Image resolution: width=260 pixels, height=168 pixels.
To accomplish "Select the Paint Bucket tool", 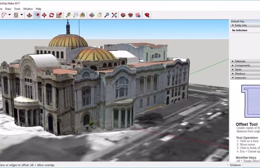I will [x=82, y=15].
